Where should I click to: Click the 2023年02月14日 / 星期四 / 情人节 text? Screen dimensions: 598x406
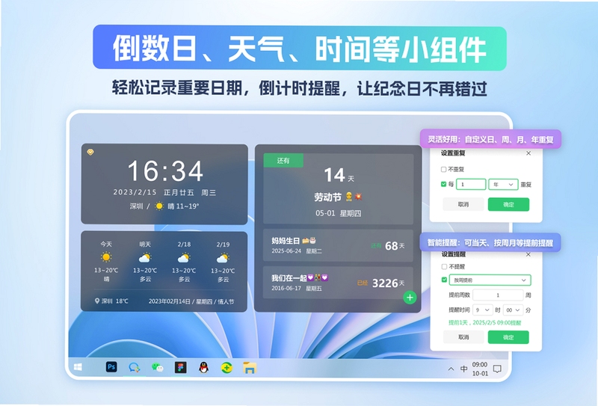click(x=191, y=301)
